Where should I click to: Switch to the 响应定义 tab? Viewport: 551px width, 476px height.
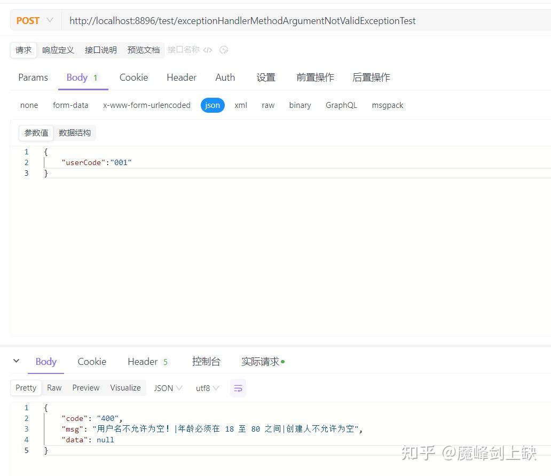(58, 50)
